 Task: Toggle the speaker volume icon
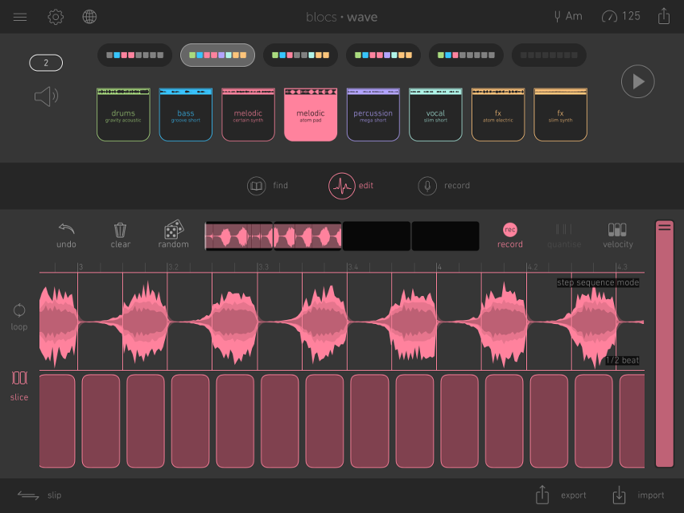coord(46,96)
